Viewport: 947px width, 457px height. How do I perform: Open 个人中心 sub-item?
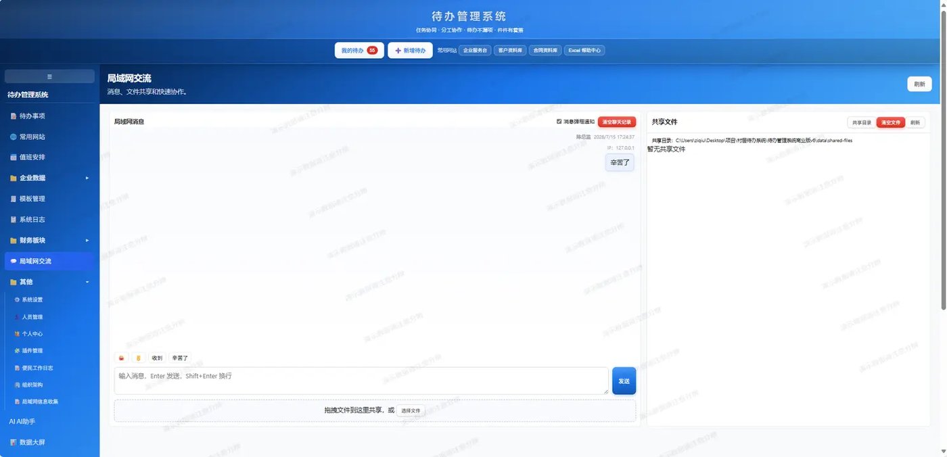(49, 333)
